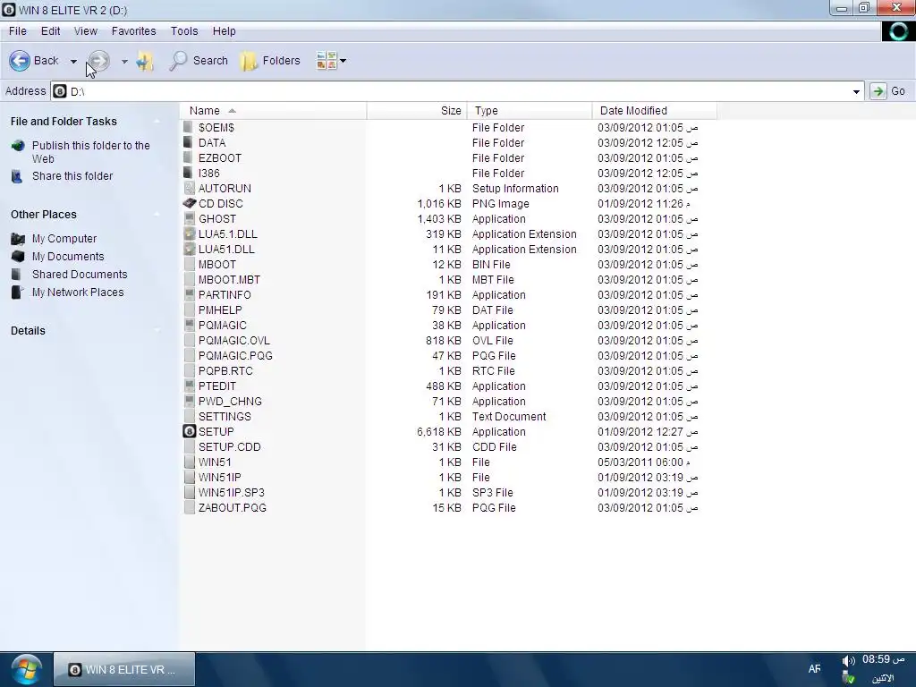Screen dimensions: 916x687
Task: Click My Network Places icon
Action: [x=18, y=293]
